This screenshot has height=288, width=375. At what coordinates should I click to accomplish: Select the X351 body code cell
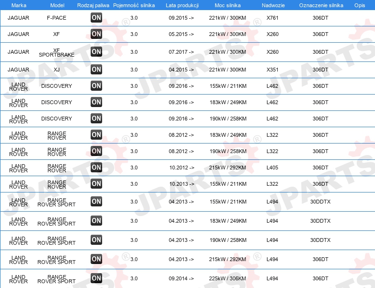click(x=273, y=70)
